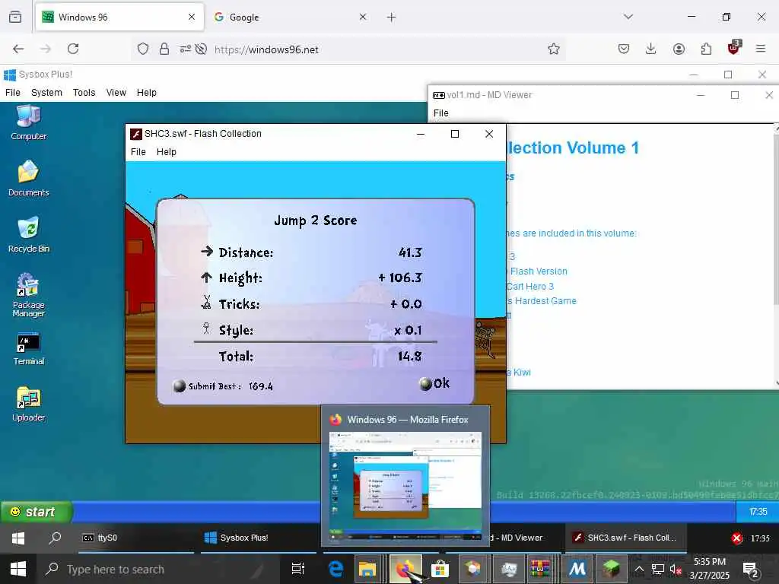Open the browser extensions puzzle icon

tap(706, 49)
